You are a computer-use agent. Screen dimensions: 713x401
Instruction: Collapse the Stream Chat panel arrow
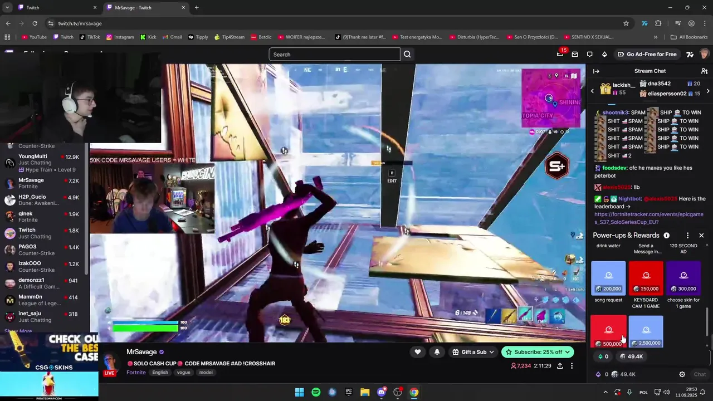pyautogui.click(x=596, y=71)
